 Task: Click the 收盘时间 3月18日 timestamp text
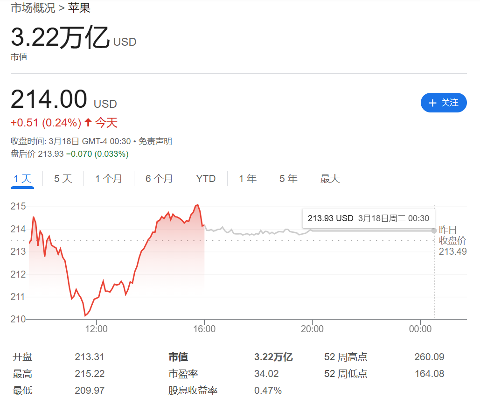[x=71, y=141]
